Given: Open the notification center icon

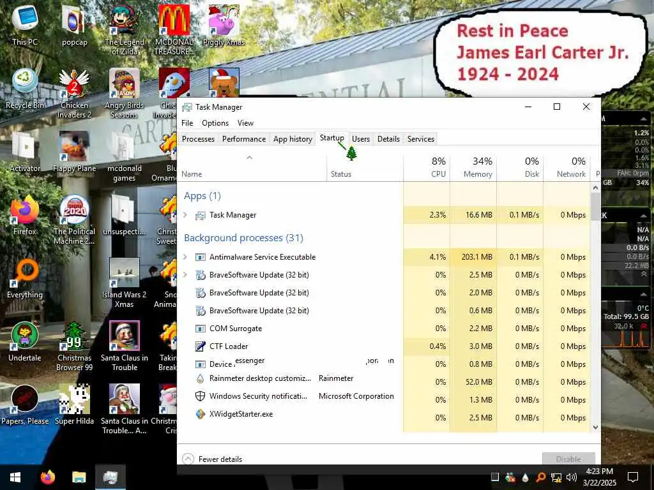Looking at the screenshot, I should (633, 477).
